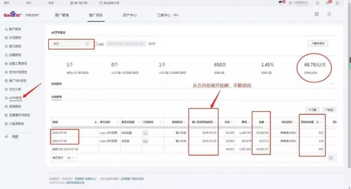
Task: Click the calendar icon in the 昨天 date field
Action: click(x=87, y=44)
